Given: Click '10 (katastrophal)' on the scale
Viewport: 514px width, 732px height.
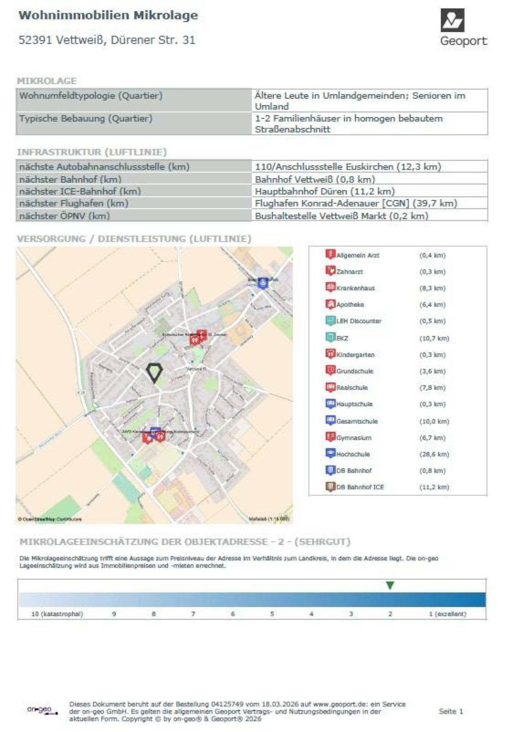Looking at the screenshot, I should [x=57, y=614].
